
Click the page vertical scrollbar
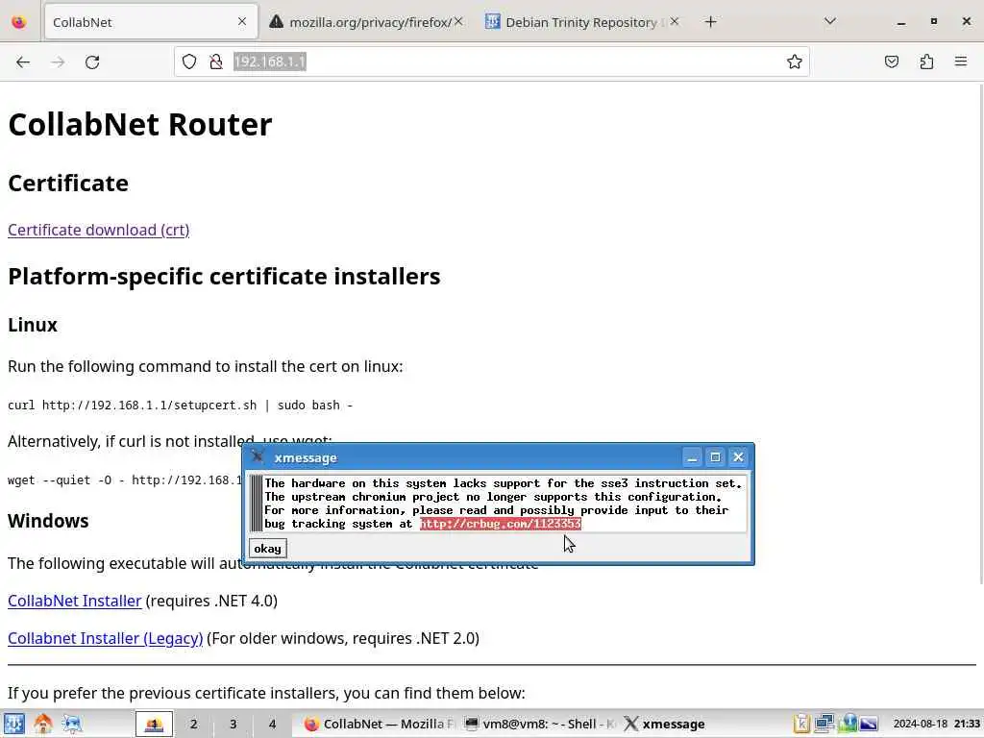[x=979, y=332]
